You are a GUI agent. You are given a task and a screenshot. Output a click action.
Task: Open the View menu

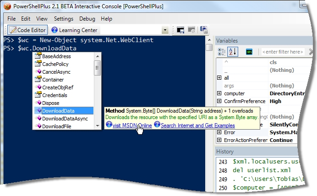[x=42, y=19]
